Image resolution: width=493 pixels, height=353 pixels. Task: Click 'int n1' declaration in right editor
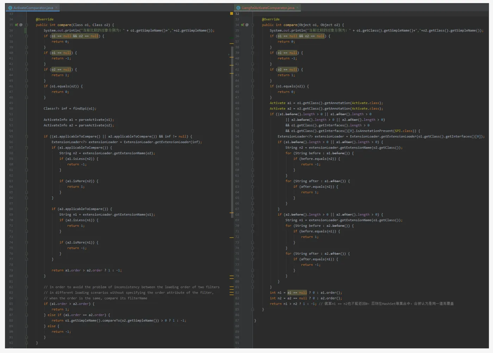(275, 293)
